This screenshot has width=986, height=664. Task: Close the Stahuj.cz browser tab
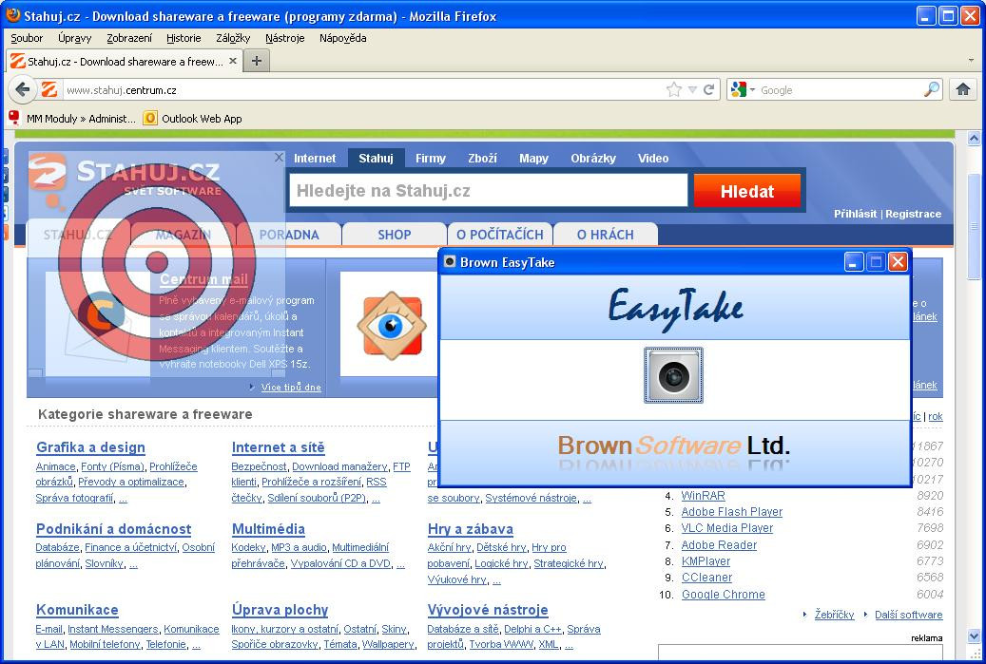click(x=233, y=61)
